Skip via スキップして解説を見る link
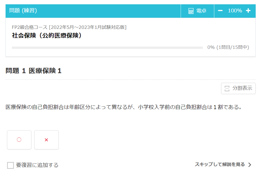 click(x=220, y=165)
